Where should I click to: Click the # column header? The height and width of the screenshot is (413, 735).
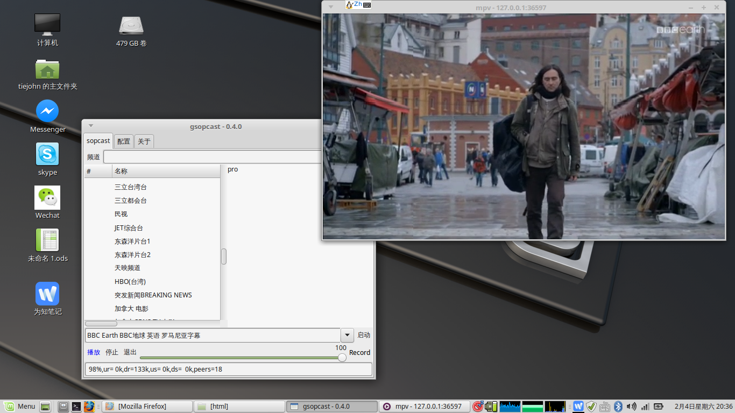click(x=98, y=171)
